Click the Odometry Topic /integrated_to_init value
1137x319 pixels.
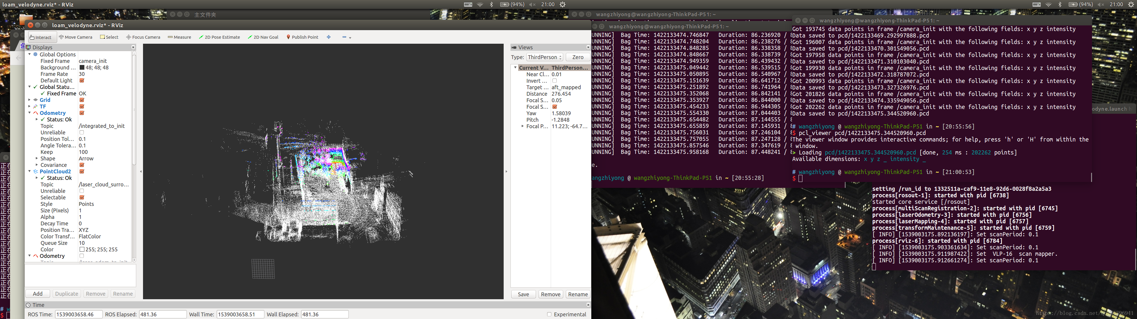click(x=102, y=126)
